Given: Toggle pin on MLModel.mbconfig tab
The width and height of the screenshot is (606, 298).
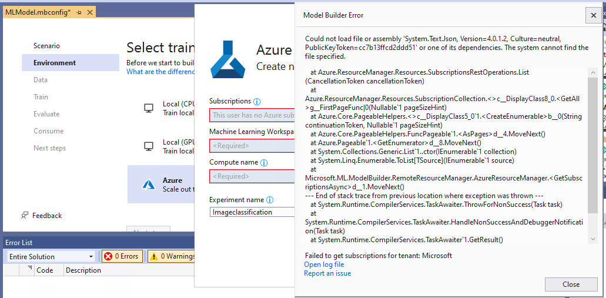Looking at the screenshot, I should (79, 12).
